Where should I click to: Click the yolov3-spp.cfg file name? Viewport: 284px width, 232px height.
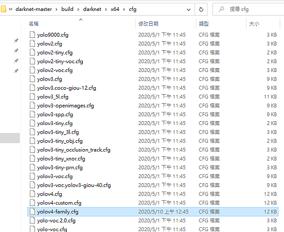[55, 115]
